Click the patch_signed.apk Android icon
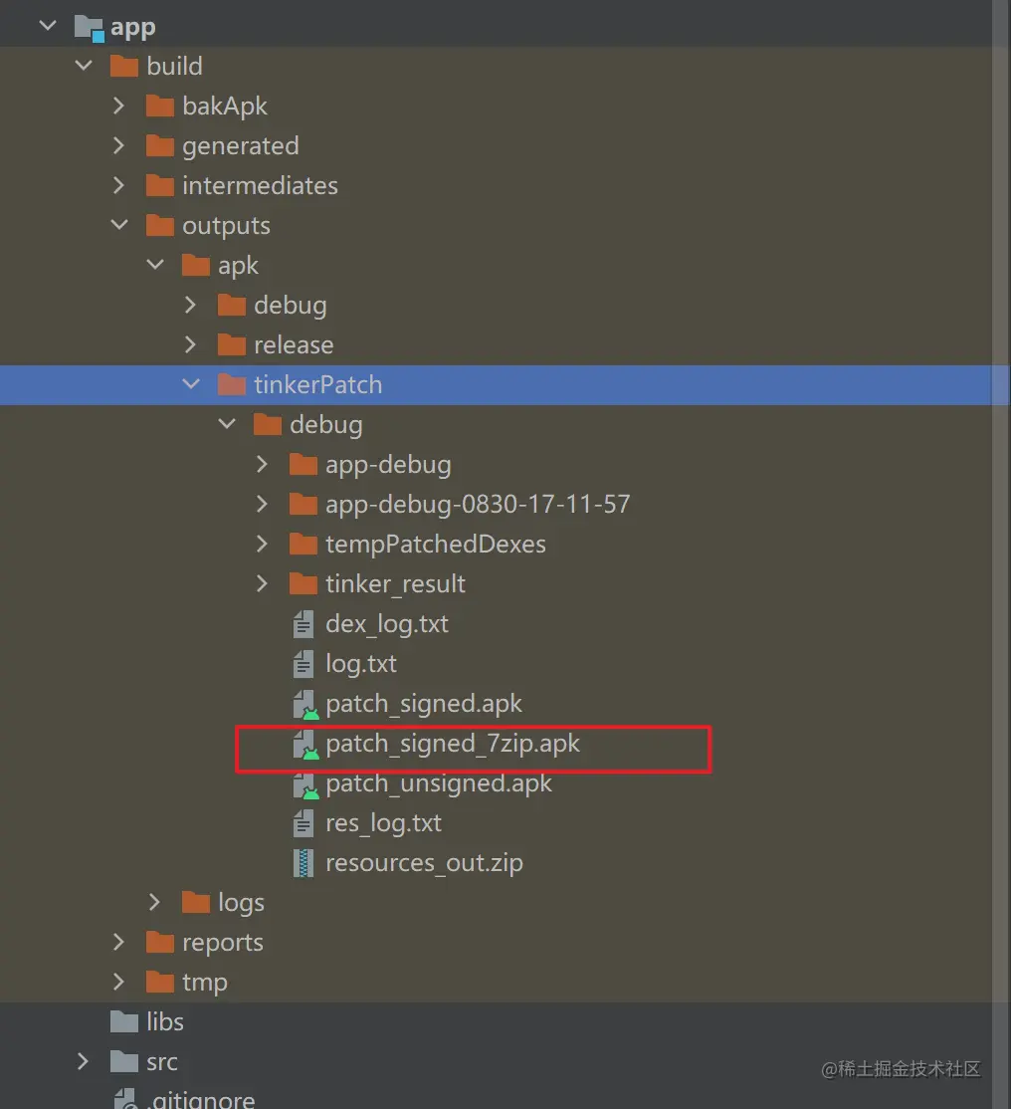Image resolution: width=1011 pixels, height=1109 pixels. pyautogui.click(x=305, y=705)
